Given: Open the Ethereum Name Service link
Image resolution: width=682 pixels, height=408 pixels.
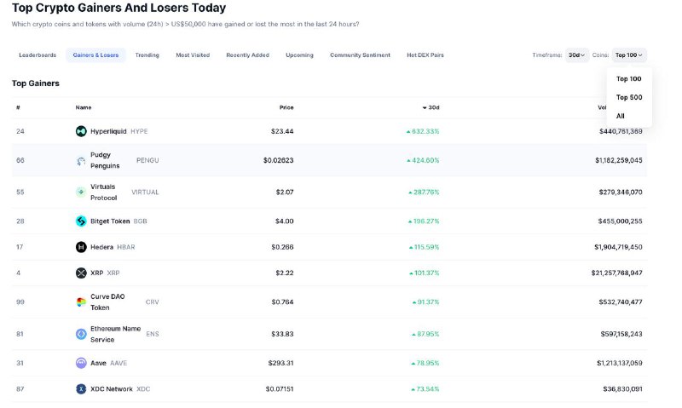Looking at the screenshot, I should click(115, 334).
